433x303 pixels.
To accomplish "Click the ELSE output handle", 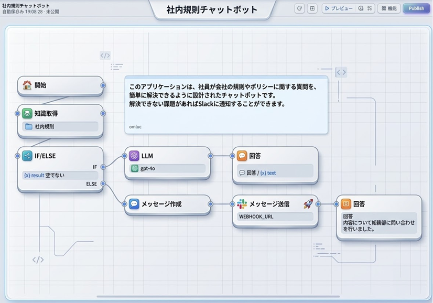I will (103, 183).
